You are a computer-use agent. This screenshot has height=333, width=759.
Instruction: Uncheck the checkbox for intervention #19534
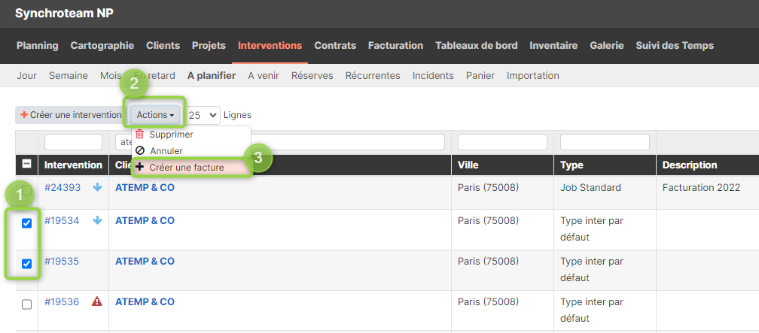[27, 223]
